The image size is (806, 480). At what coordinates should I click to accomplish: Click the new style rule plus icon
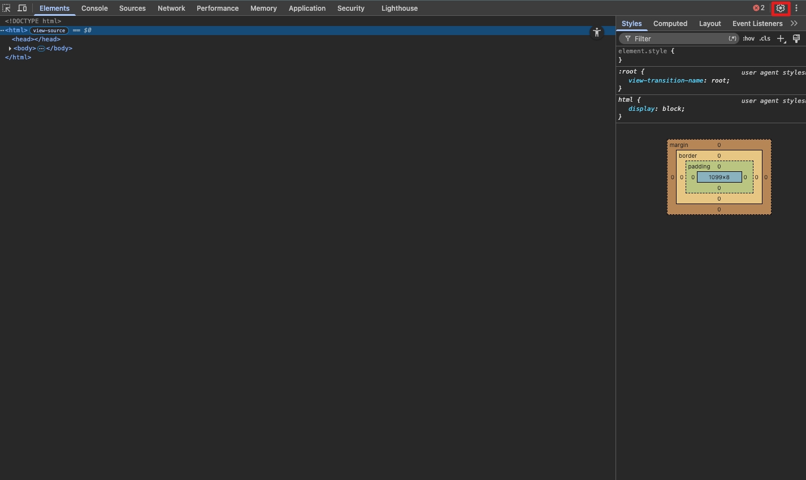coord(781,38)
